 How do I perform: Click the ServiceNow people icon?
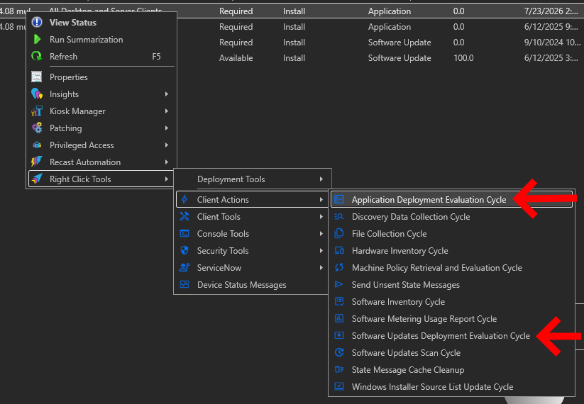tap(184, 267)
